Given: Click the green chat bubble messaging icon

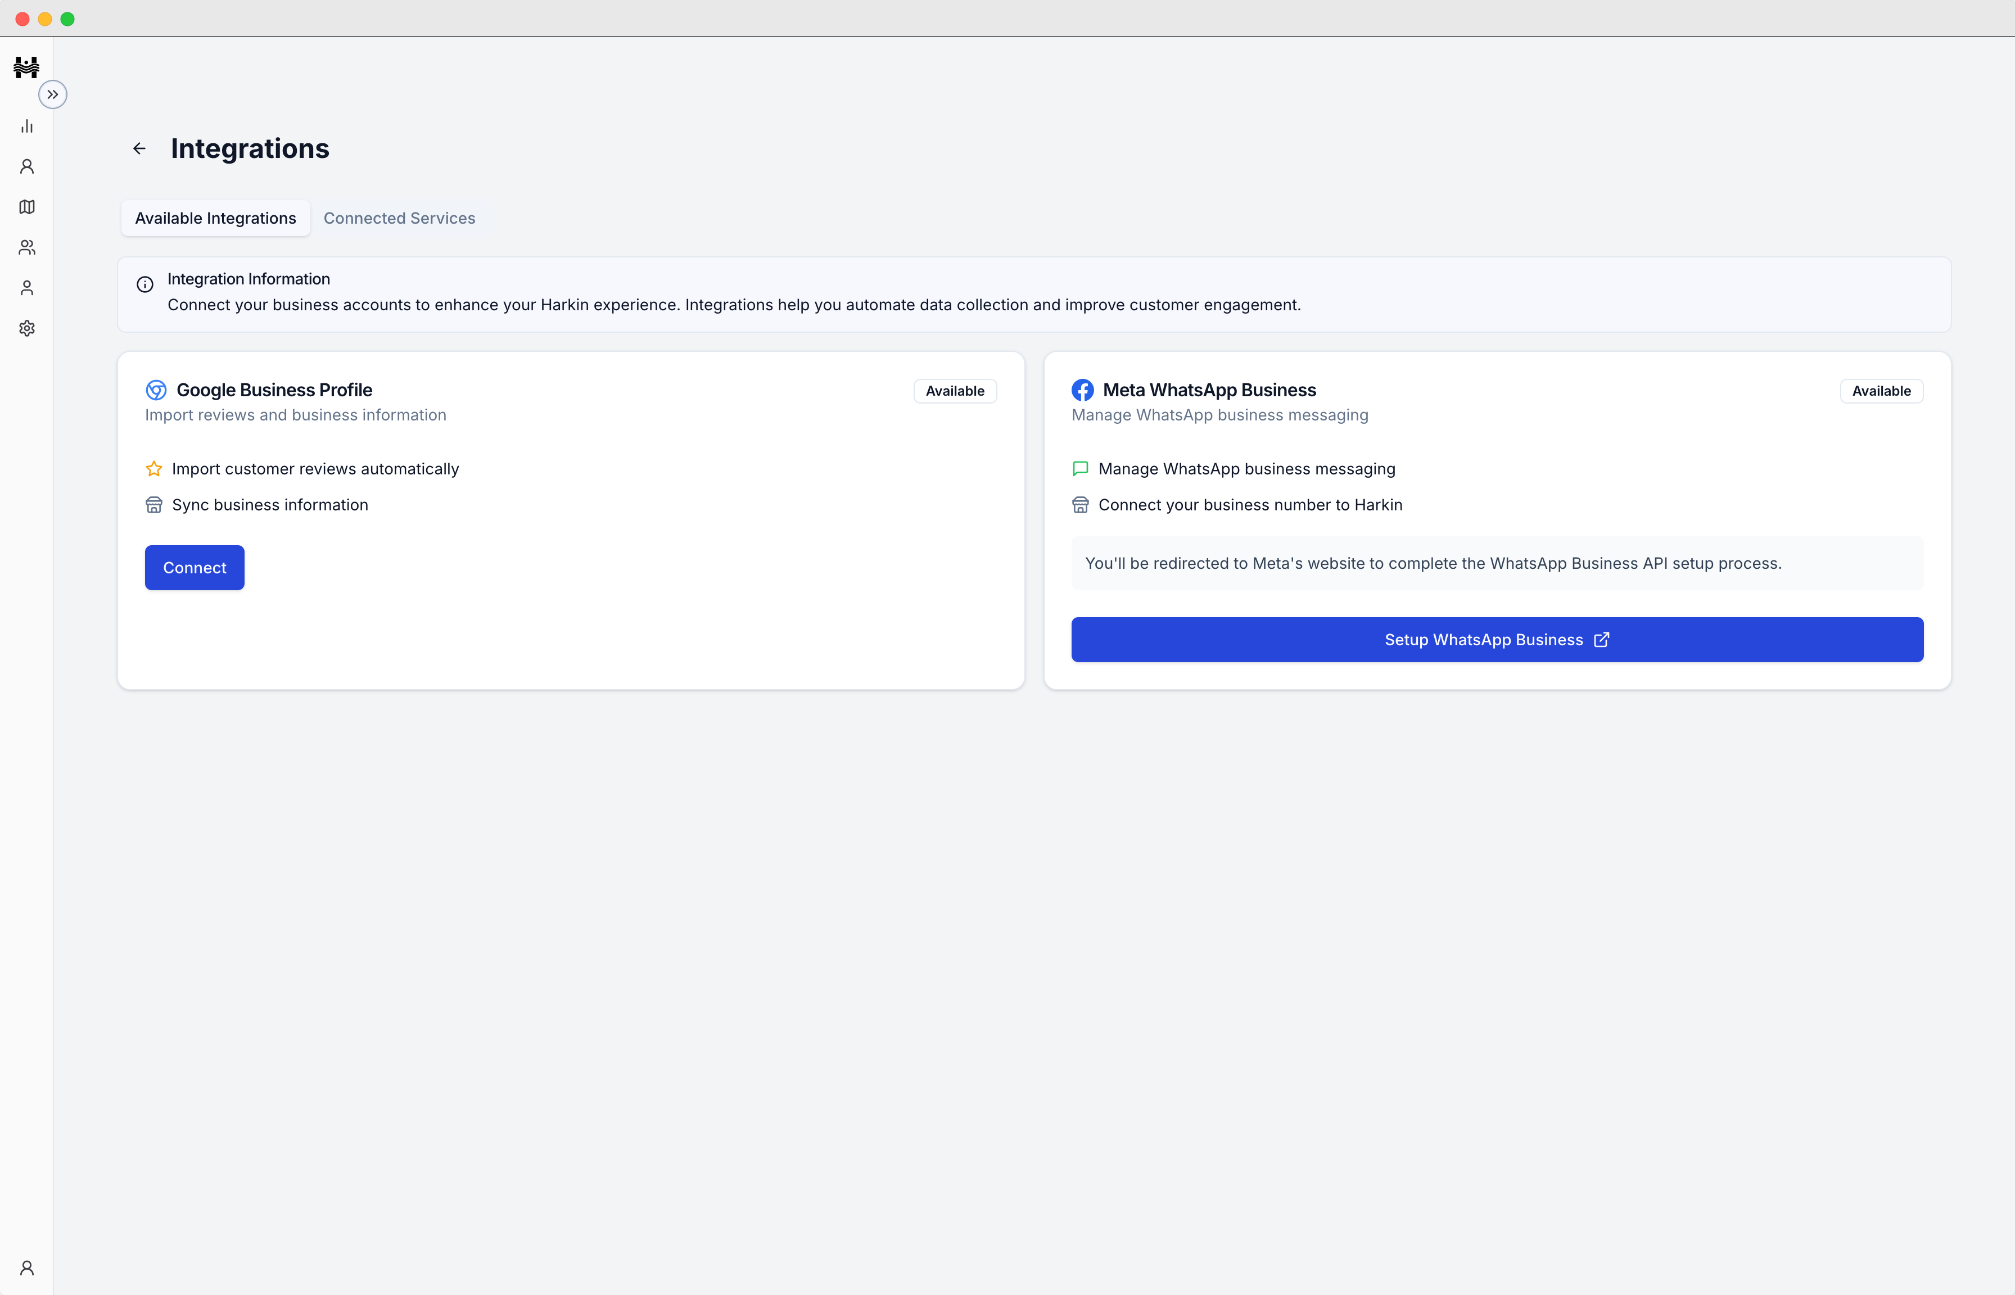Looking at the screenshot, I should (1081, 468).
